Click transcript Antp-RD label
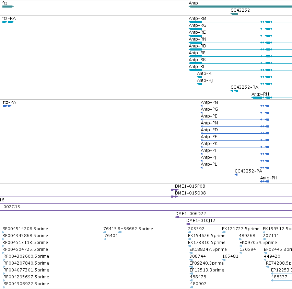The width and height of the screenshot is (292, 289). click(197, 46)
